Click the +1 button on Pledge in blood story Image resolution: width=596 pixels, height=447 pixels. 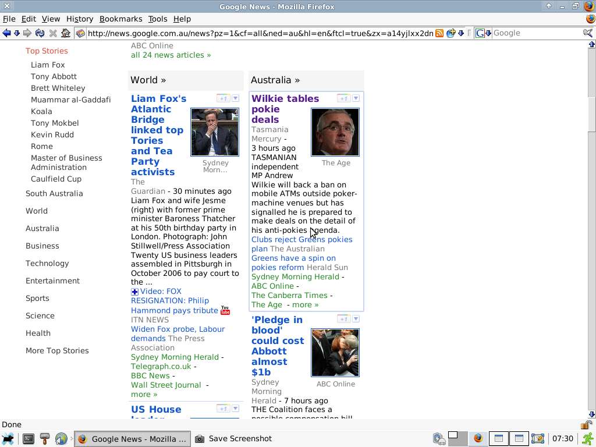pos(343,319)
